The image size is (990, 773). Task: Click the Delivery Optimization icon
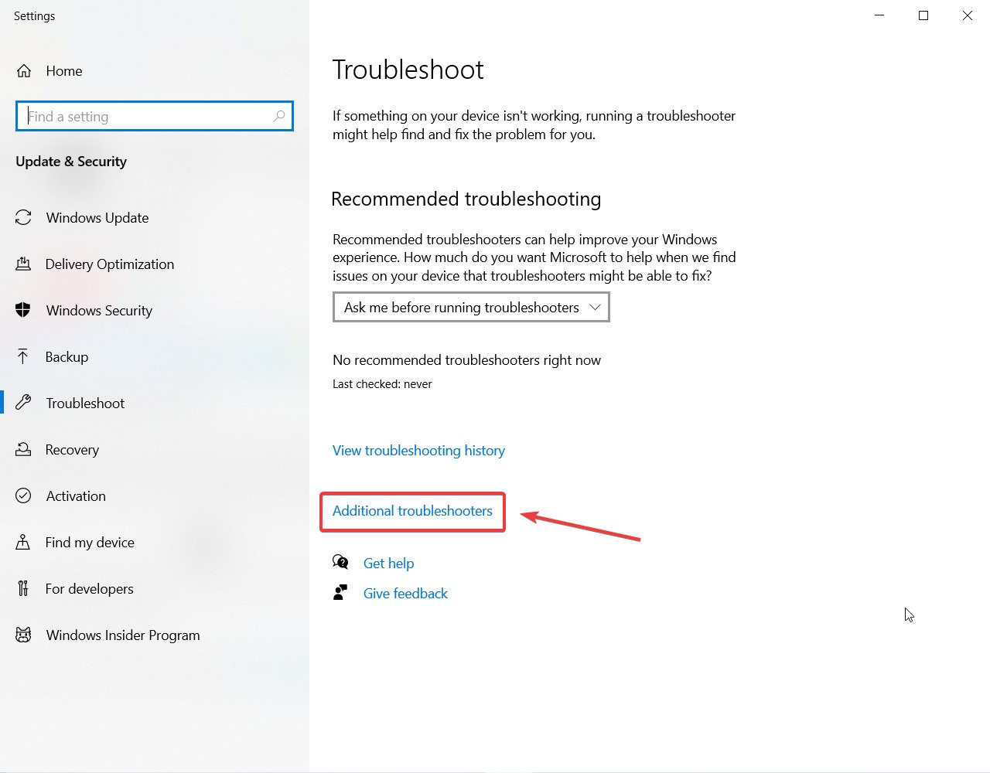click(23, 264)
